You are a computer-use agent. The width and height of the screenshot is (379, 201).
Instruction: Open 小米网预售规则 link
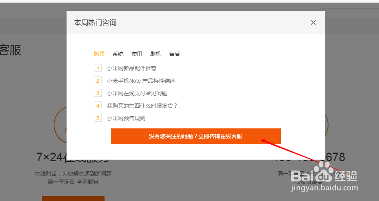126,118
